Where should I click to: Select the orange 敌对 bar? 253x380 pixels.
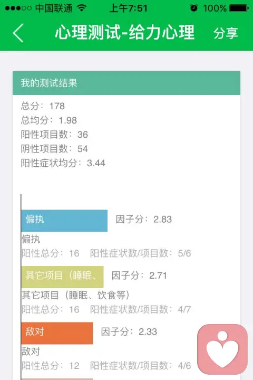pos(57,333)
